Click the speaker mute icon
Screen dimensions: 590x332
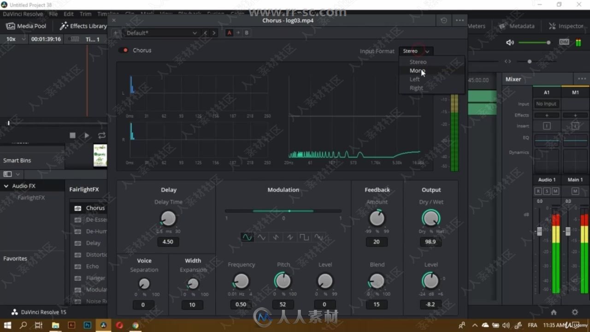click(x=510, y=42)
